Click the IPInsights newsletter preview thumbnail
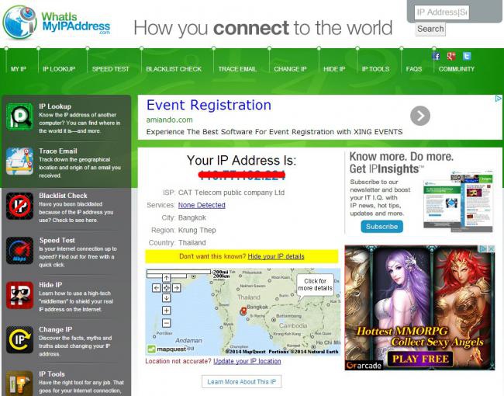The height and width of the screenshot is (396, 504). tap(458, 202)
